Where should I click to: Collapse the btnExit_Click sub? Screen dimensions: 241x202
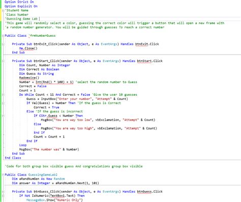[x=3, y=44]
